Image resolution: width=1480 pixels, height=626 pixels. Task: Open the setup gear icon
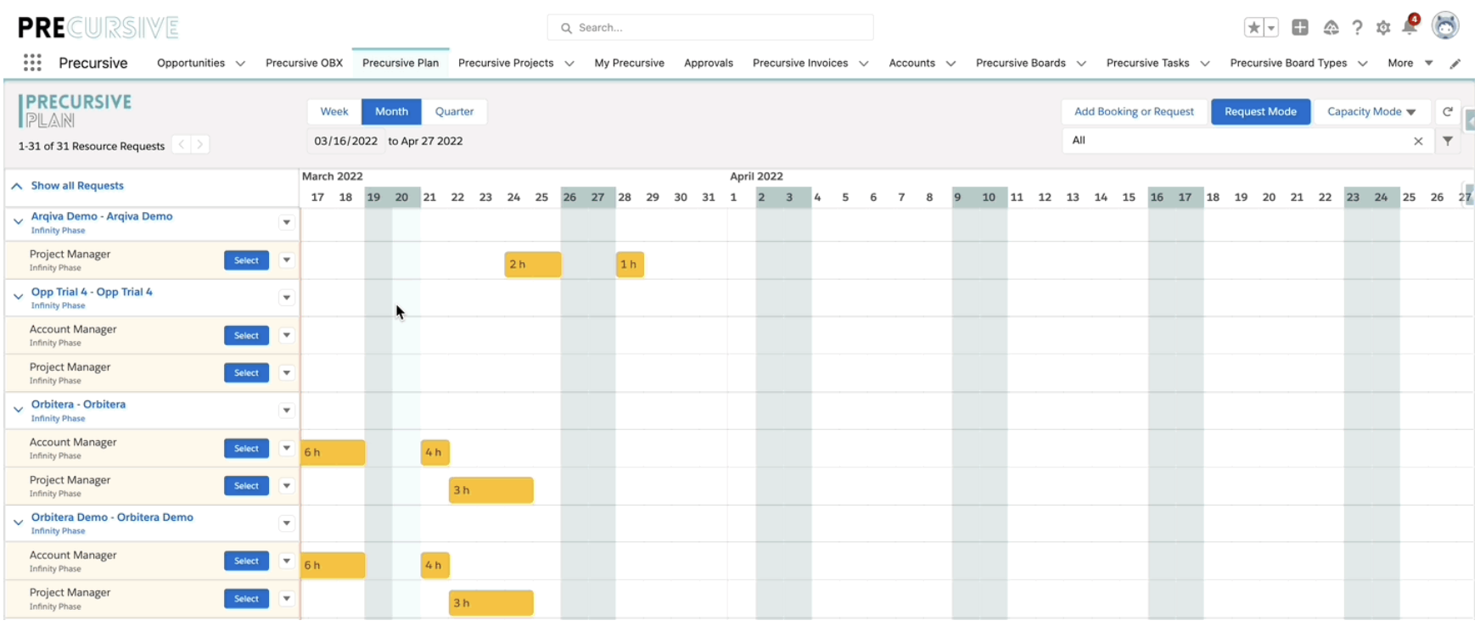pos(1383,28)
